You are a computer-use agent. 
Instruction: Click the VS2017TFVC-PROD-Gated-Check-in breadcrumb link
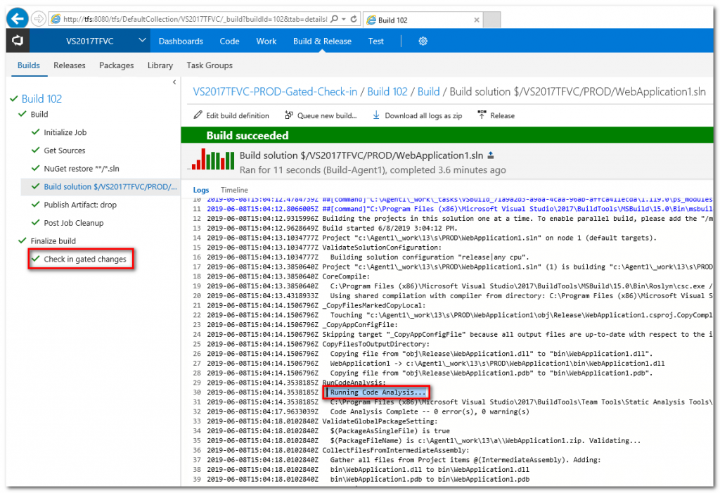coord(275,91)
